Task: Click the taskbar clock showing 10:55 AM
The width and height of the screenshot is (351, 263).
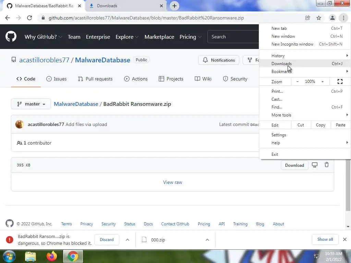Action: coord(334,256)
